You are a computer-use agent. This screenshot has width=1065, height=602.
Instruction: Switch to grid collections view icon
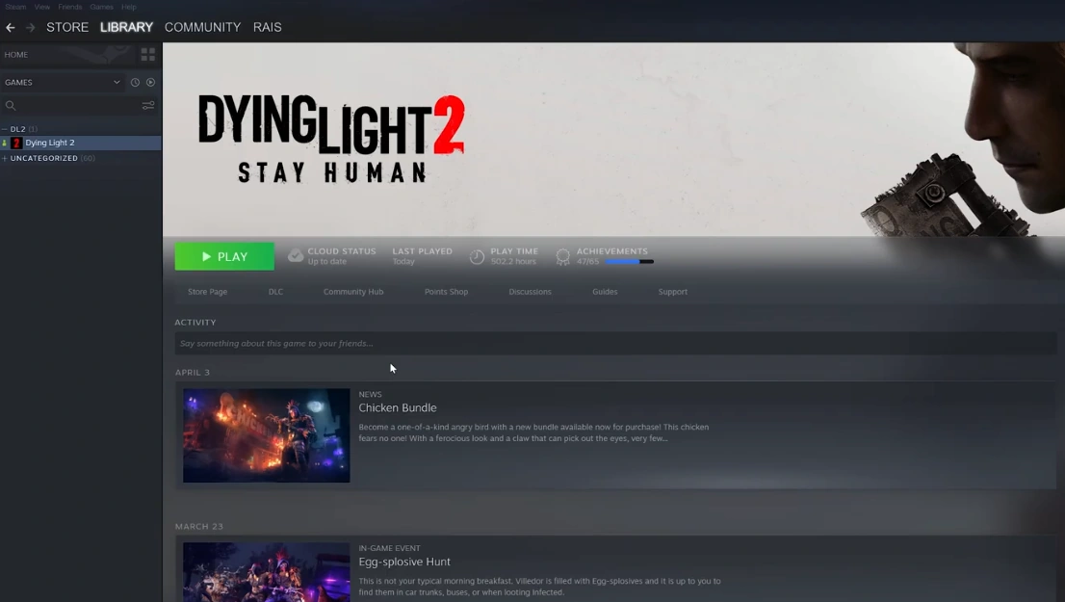pos(148,54)
